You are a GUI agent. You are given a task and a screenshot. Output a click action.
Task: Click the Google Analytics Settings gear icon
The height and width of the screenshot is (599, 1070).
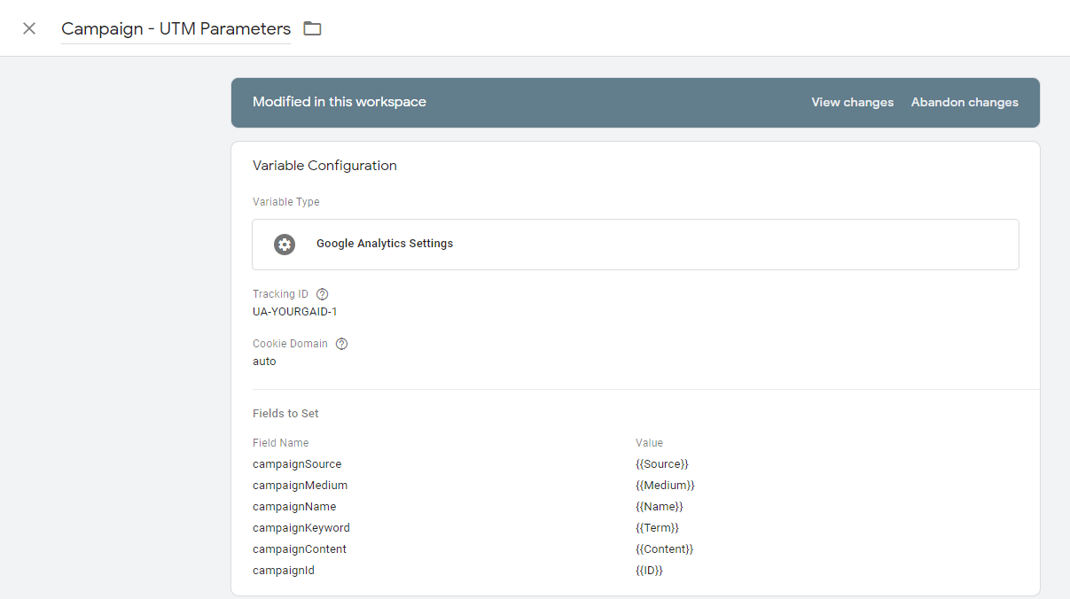(x=284, y=244)
